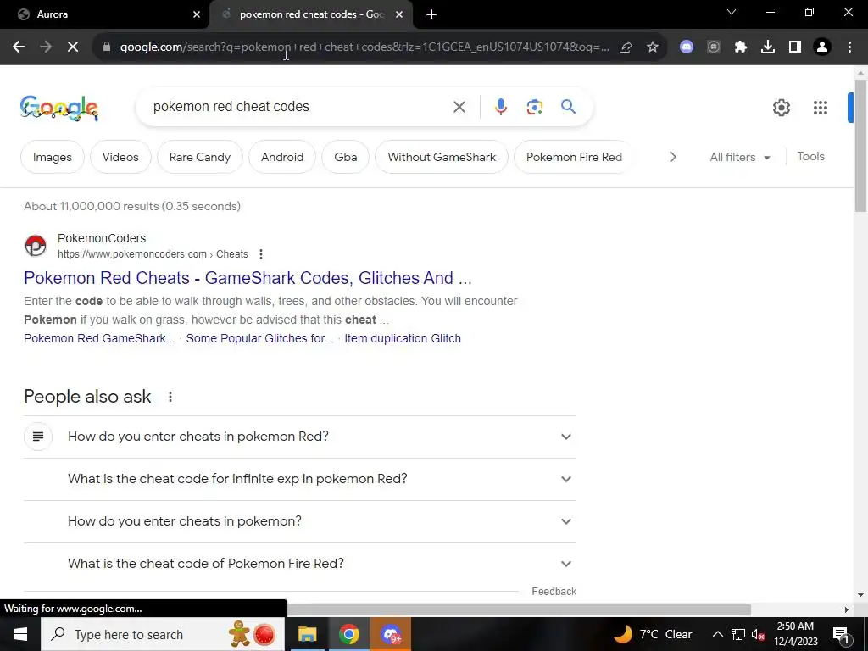This screenshot has width=868, height=651.
Task: Search by image with Lens
Action: coord(535,107)
